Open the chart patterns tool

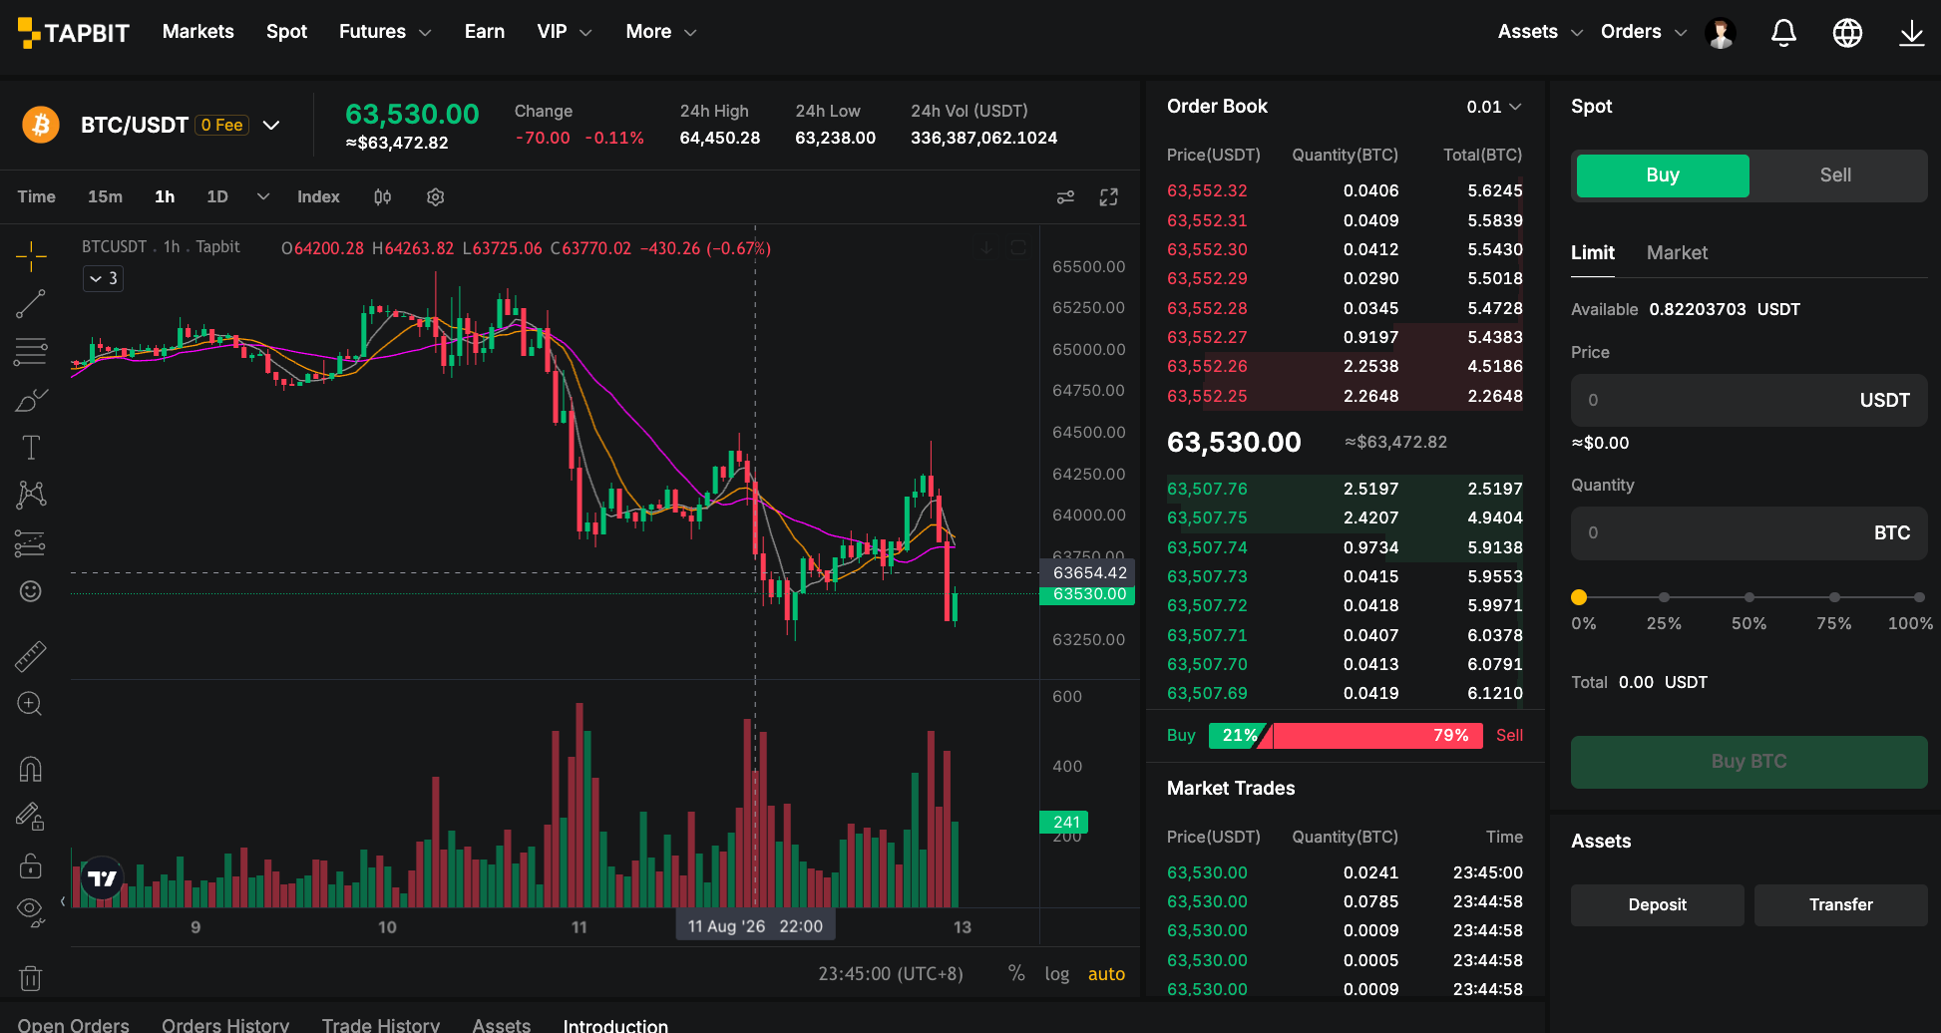pyautogui.click(x=31, y=495)
